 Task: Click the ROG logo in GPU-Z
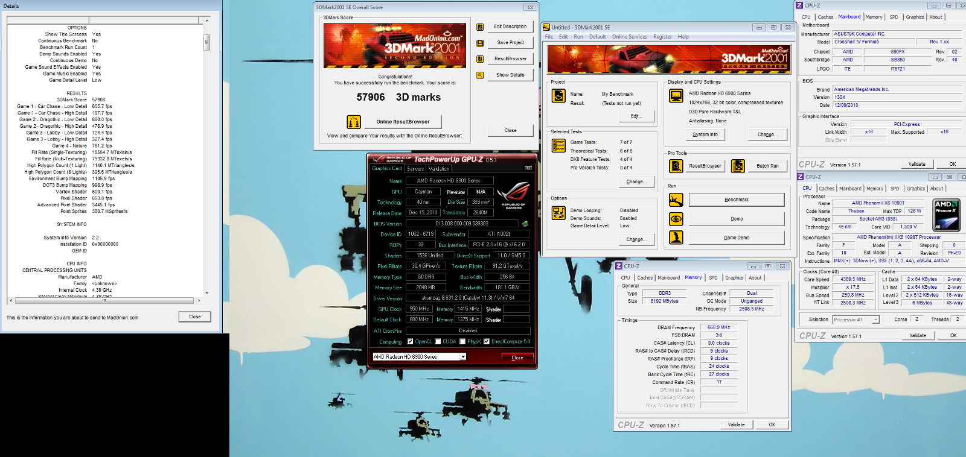513,194
